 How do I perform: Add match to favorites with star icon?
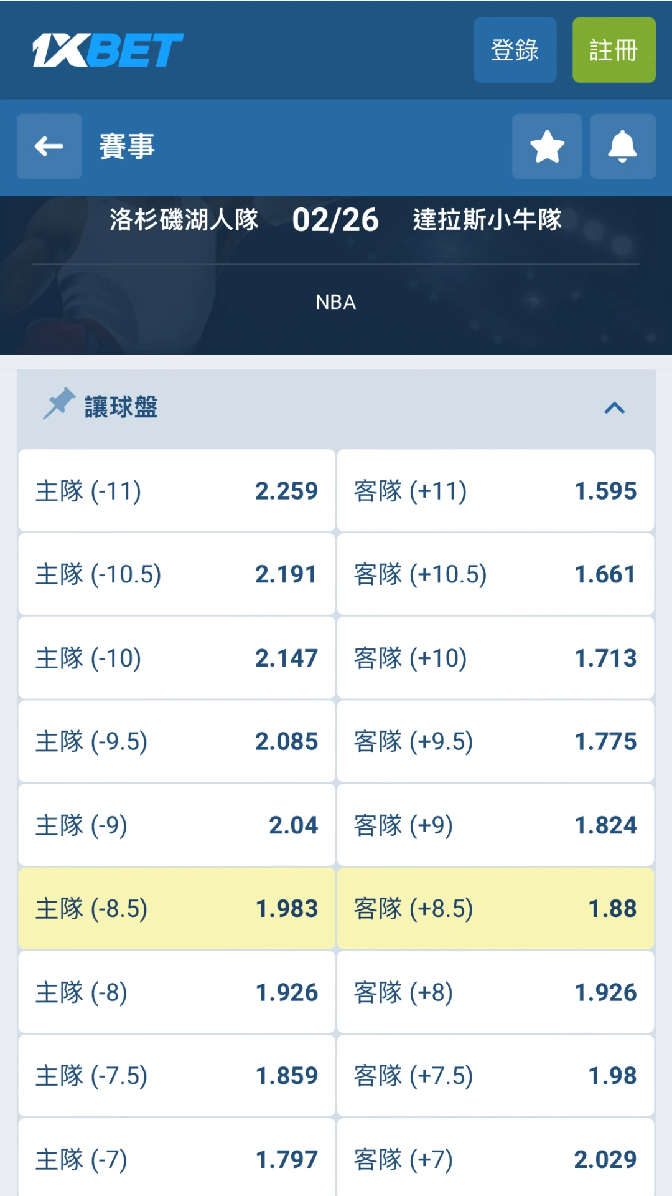(547, 146)
